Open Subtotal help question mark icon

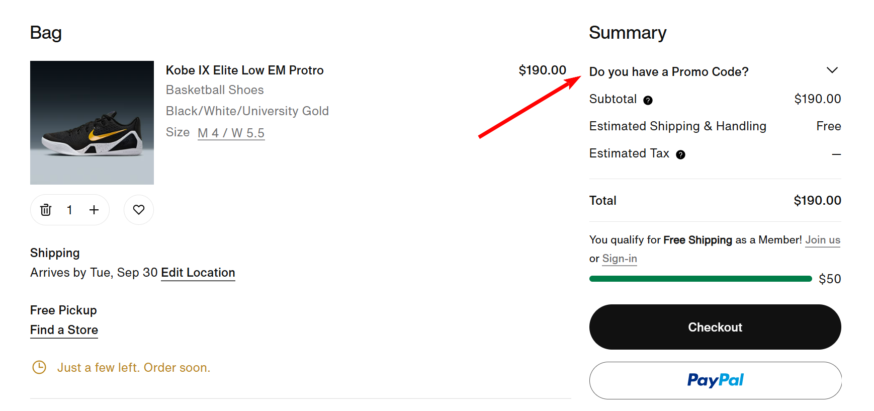pos(648,100)
